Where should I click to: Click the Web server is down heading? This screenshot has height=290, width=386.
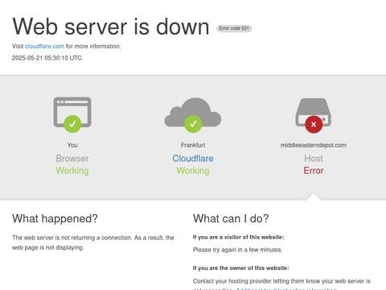point(111,27)
